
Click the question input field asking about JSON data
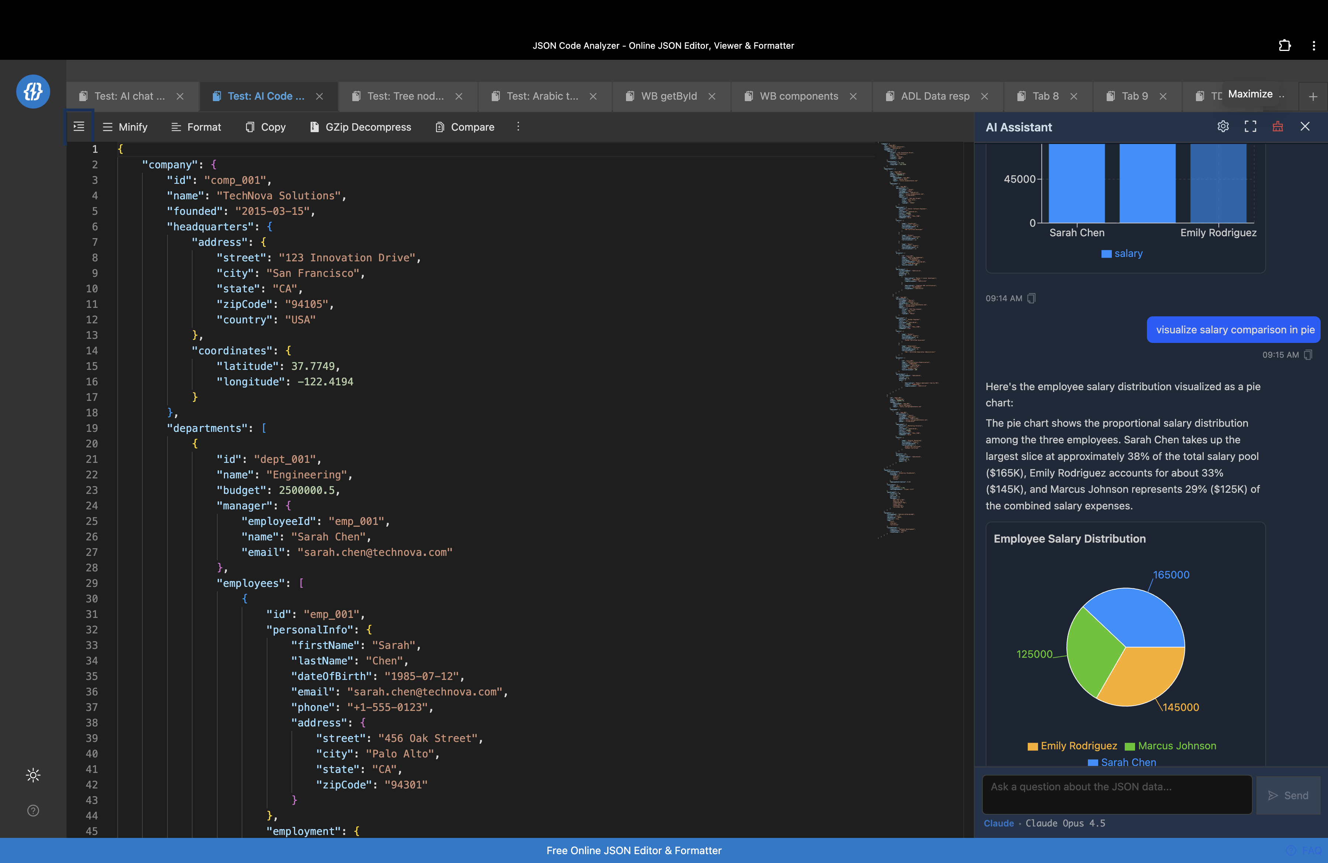click(1116, 794)
